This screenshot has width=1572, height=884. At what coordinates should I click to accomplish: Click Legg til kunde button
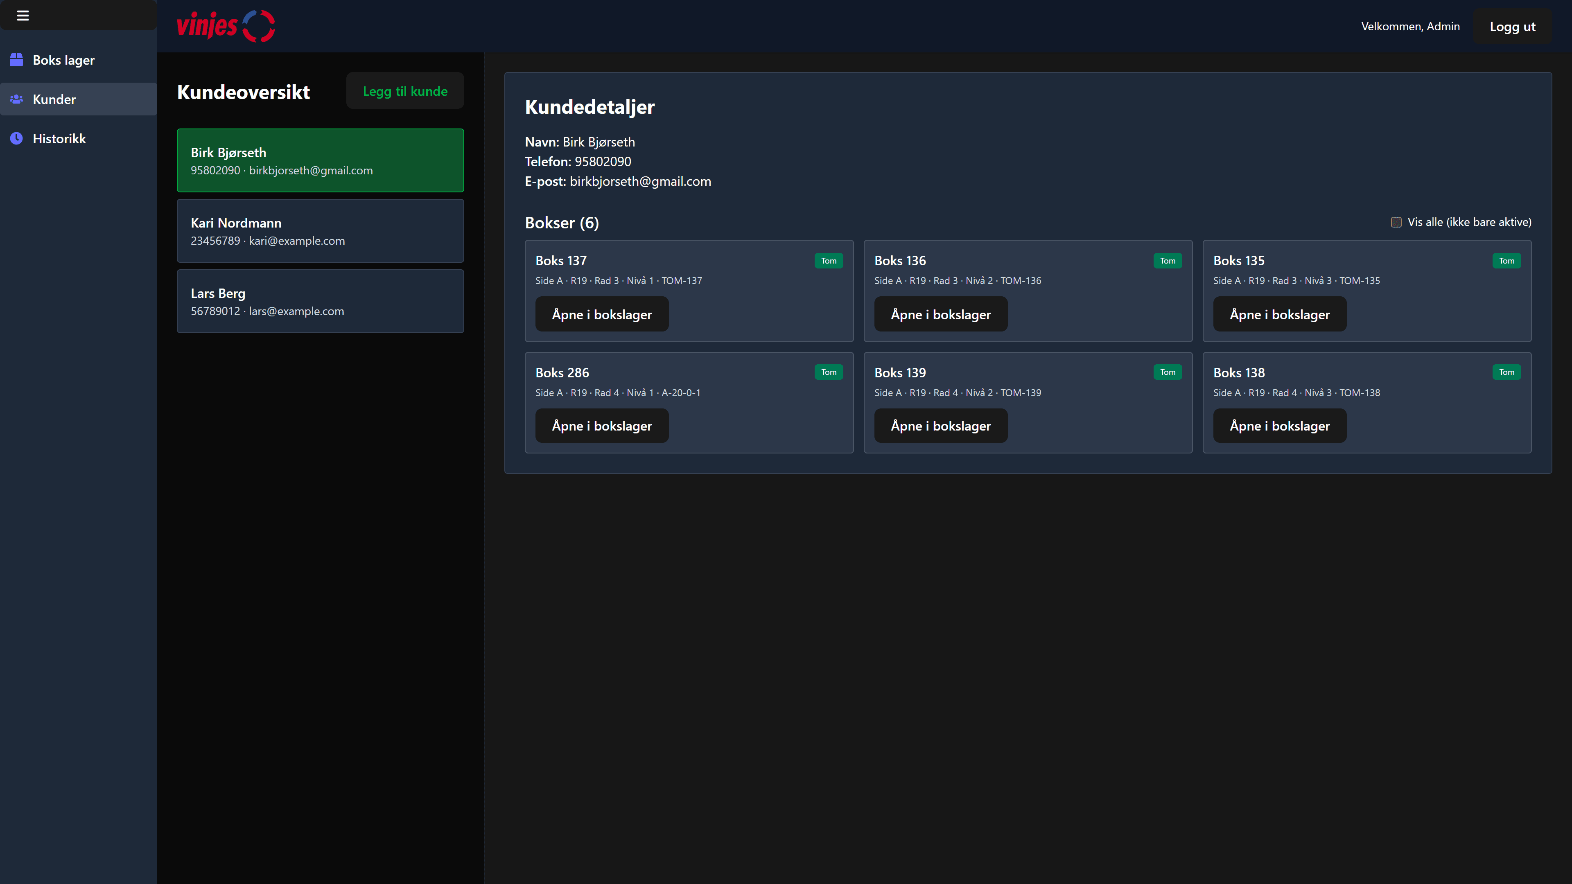[x=404, y=91]
